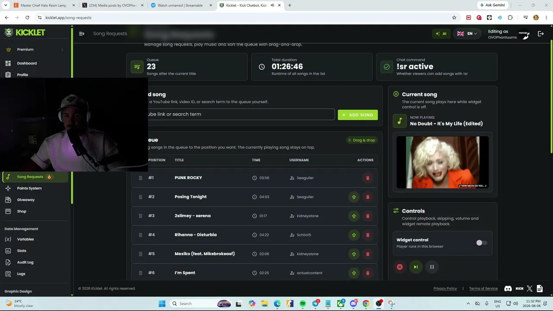553x311 pixels.
Task: Click the No Doubt video thumbnail
Action: coord(442,162)
